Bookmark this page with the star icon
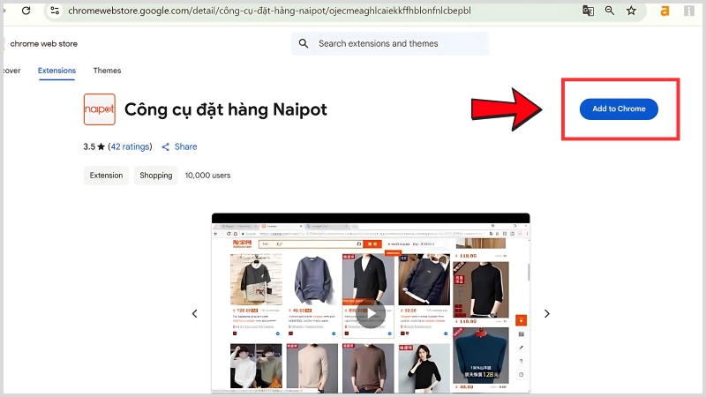 [x=631, y=11]
